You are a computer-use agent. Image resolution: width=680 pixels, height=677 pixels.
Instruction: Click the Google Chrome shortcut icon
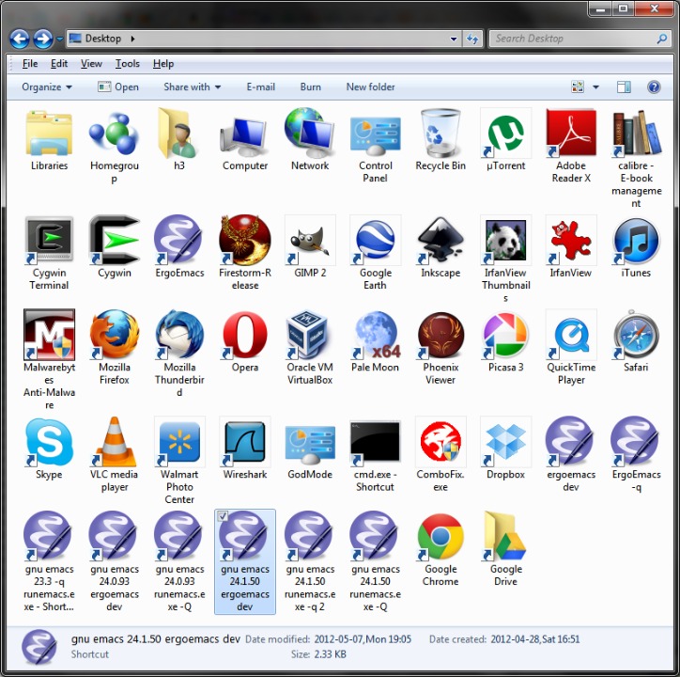[x=440, y=537]
